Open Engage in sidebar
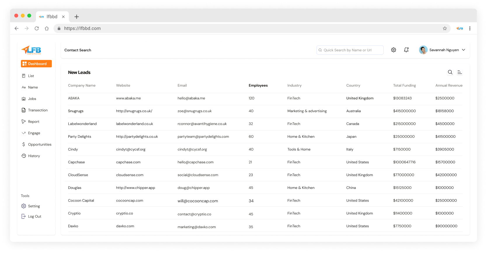Image resolution: width=487 pixels, height=253 pixels. (x=34, y=133)
